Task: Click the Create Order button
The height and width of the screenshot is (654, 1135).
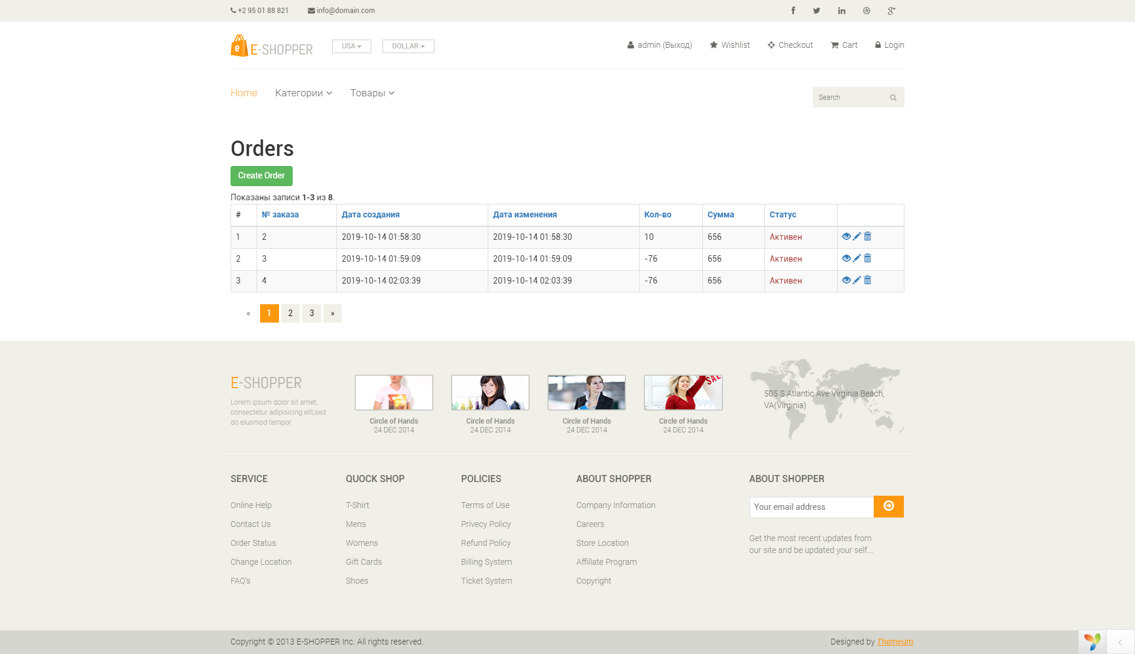Action: click(261, 175)
